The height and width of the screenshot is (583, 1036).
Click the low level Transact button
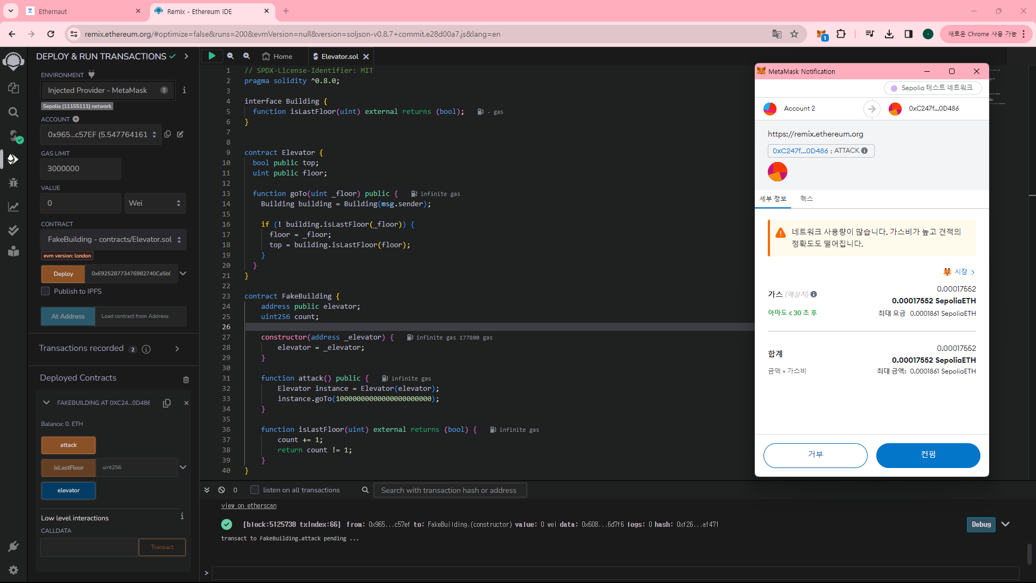point(162,547)
